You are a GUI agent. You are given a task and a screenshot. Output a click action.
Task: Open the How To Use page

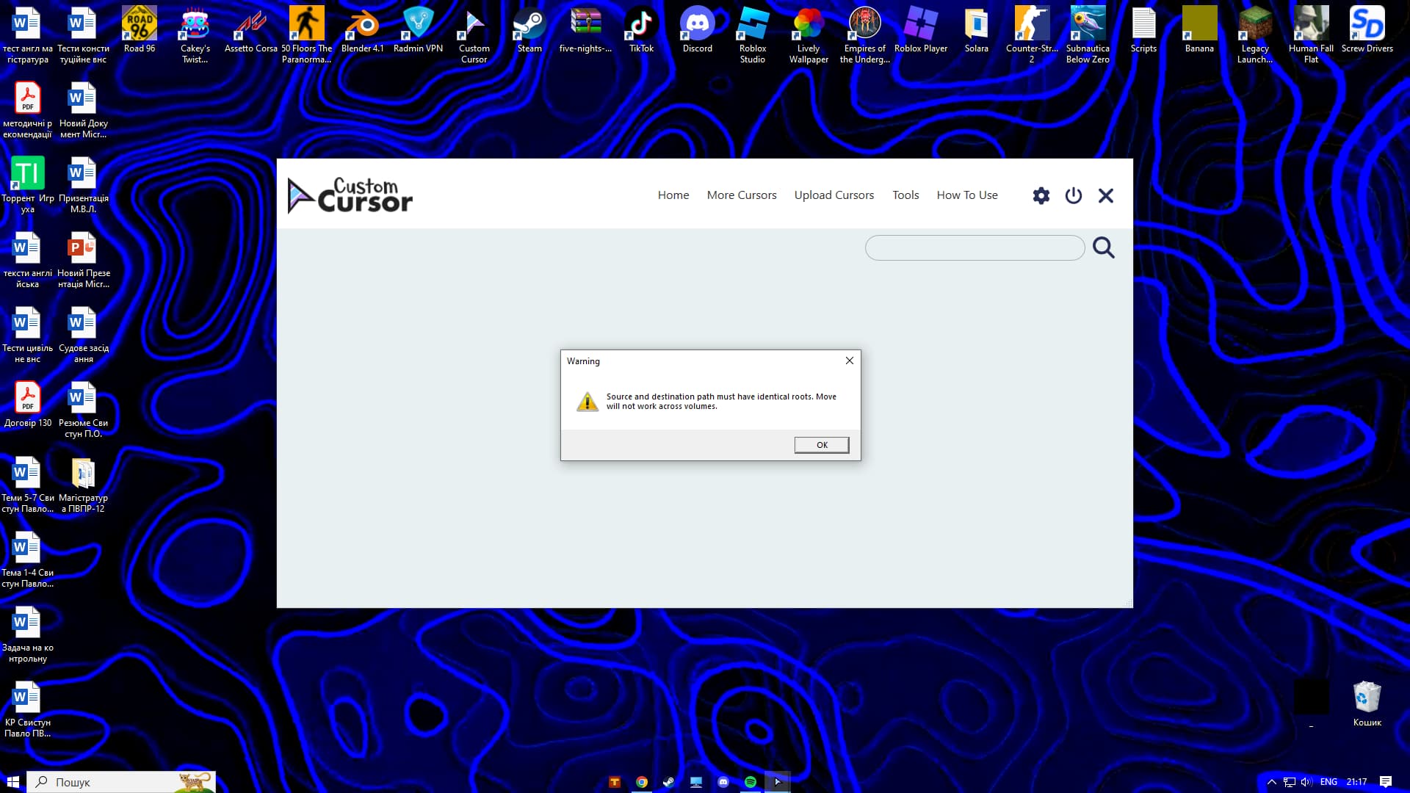coord(966,195)
